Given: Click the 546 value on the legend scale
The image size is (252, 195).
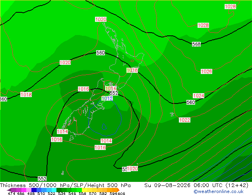Looking at the screenshot, I should [x=72, y=193].
